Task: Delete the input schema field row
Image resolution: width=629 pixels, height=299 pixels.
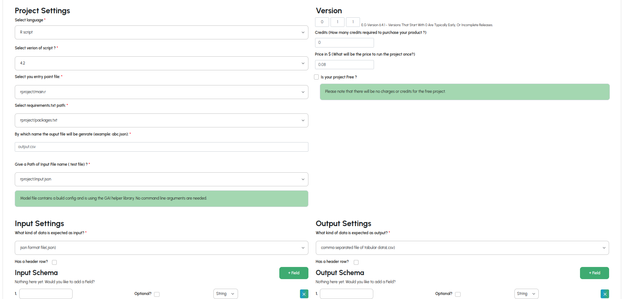Action: point(304,294)
